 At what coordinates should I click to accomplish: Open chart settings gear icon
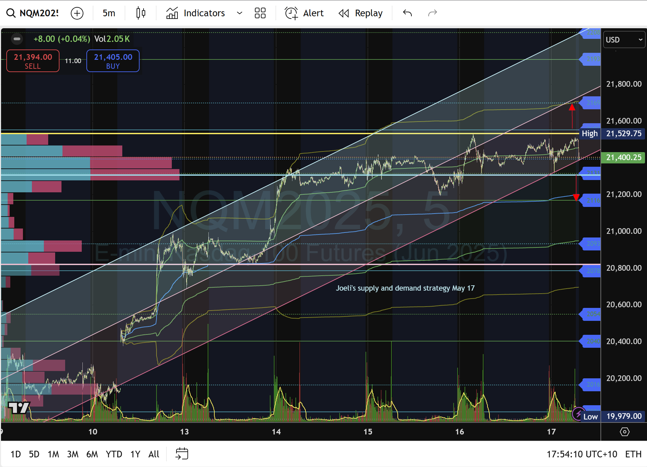click(625, 432)
